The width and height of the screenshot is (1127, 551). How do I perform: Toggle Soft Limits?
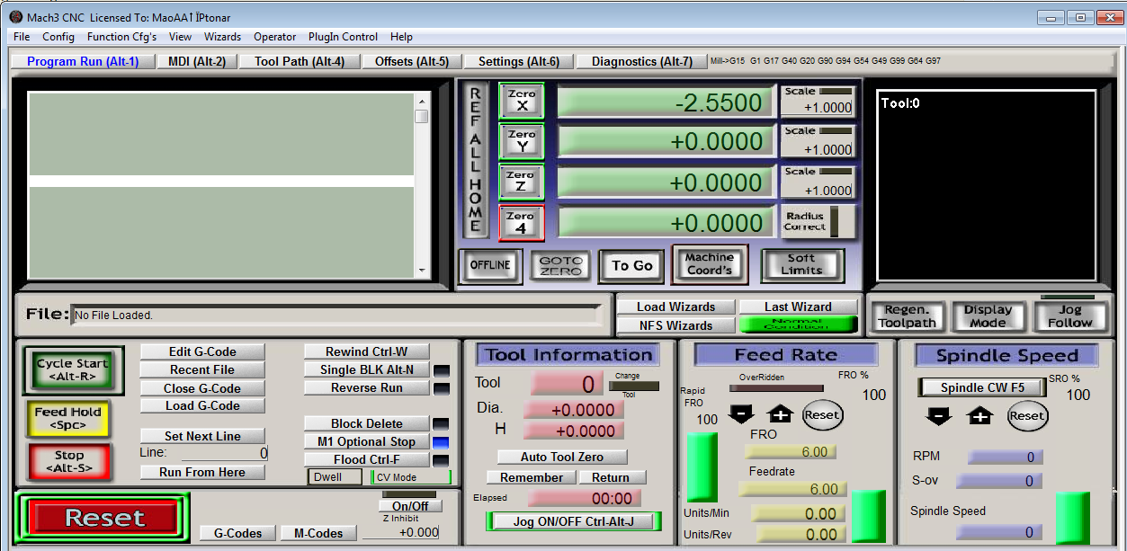point(801,264)
